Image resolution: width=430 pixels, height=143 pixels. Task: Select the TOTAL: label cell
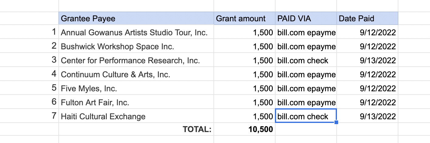coord(136,129)
